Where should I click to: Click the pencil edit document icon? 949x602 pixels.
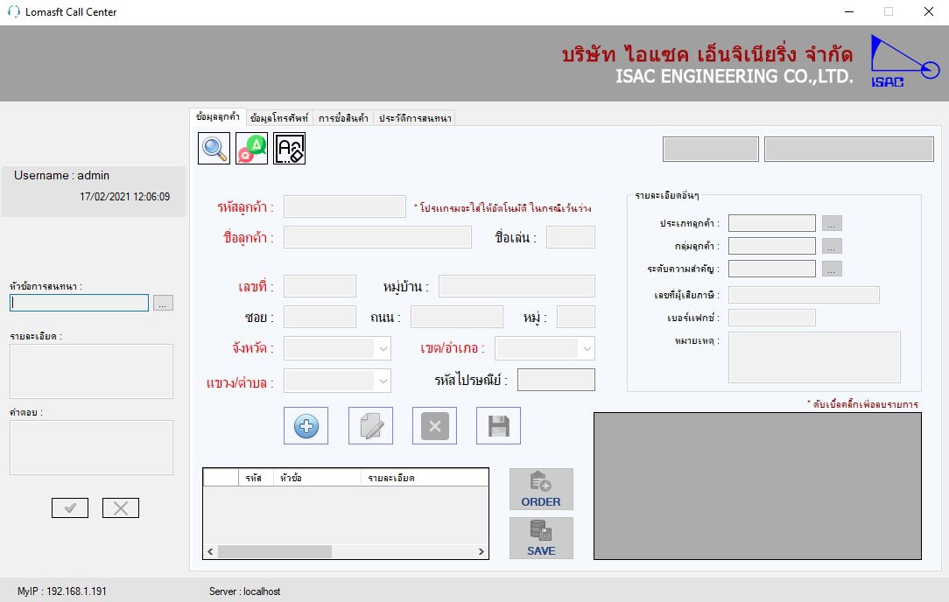[370, 426]
